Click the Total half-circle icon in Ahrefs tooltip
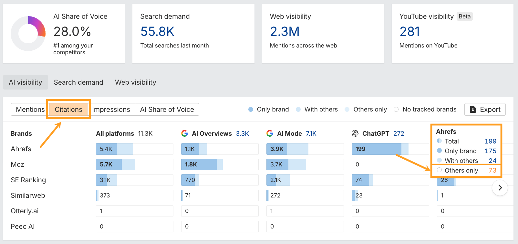The image size is (518, 244). coord(439,141)
